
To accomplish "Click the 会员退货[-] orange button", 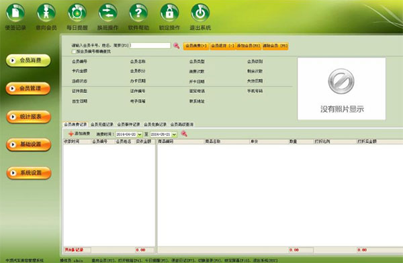I will (x=222, y=46).
